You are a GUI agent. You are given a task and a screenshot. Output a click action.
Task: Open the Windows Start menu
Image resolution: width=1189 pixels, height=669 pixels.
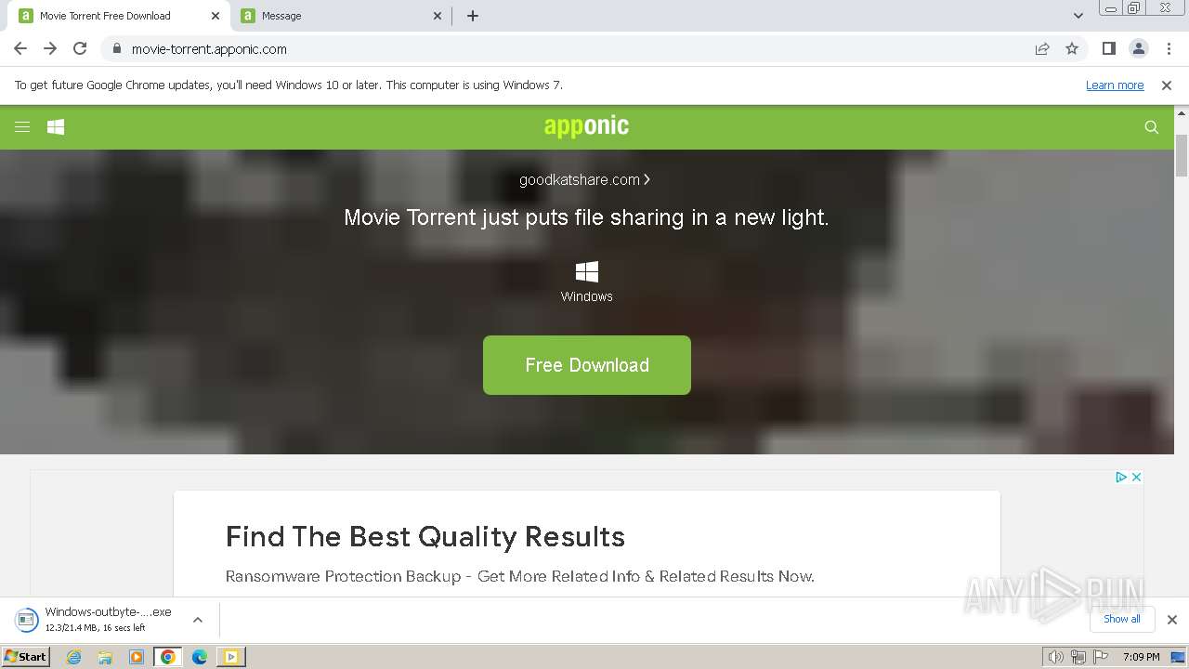pos(25,656)
